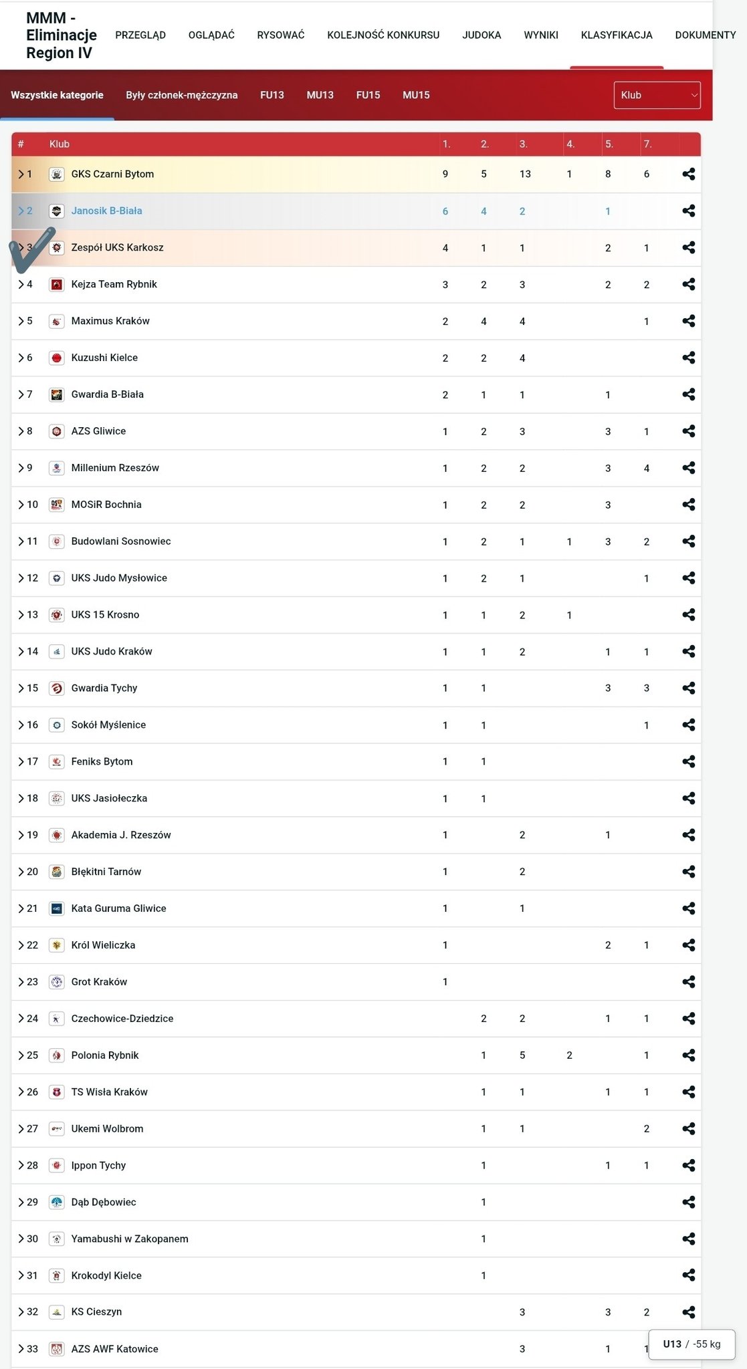Expand row 20 Błękitni Tarnów
This screenshot has height=1369, width=747.
tap(21, 872)
